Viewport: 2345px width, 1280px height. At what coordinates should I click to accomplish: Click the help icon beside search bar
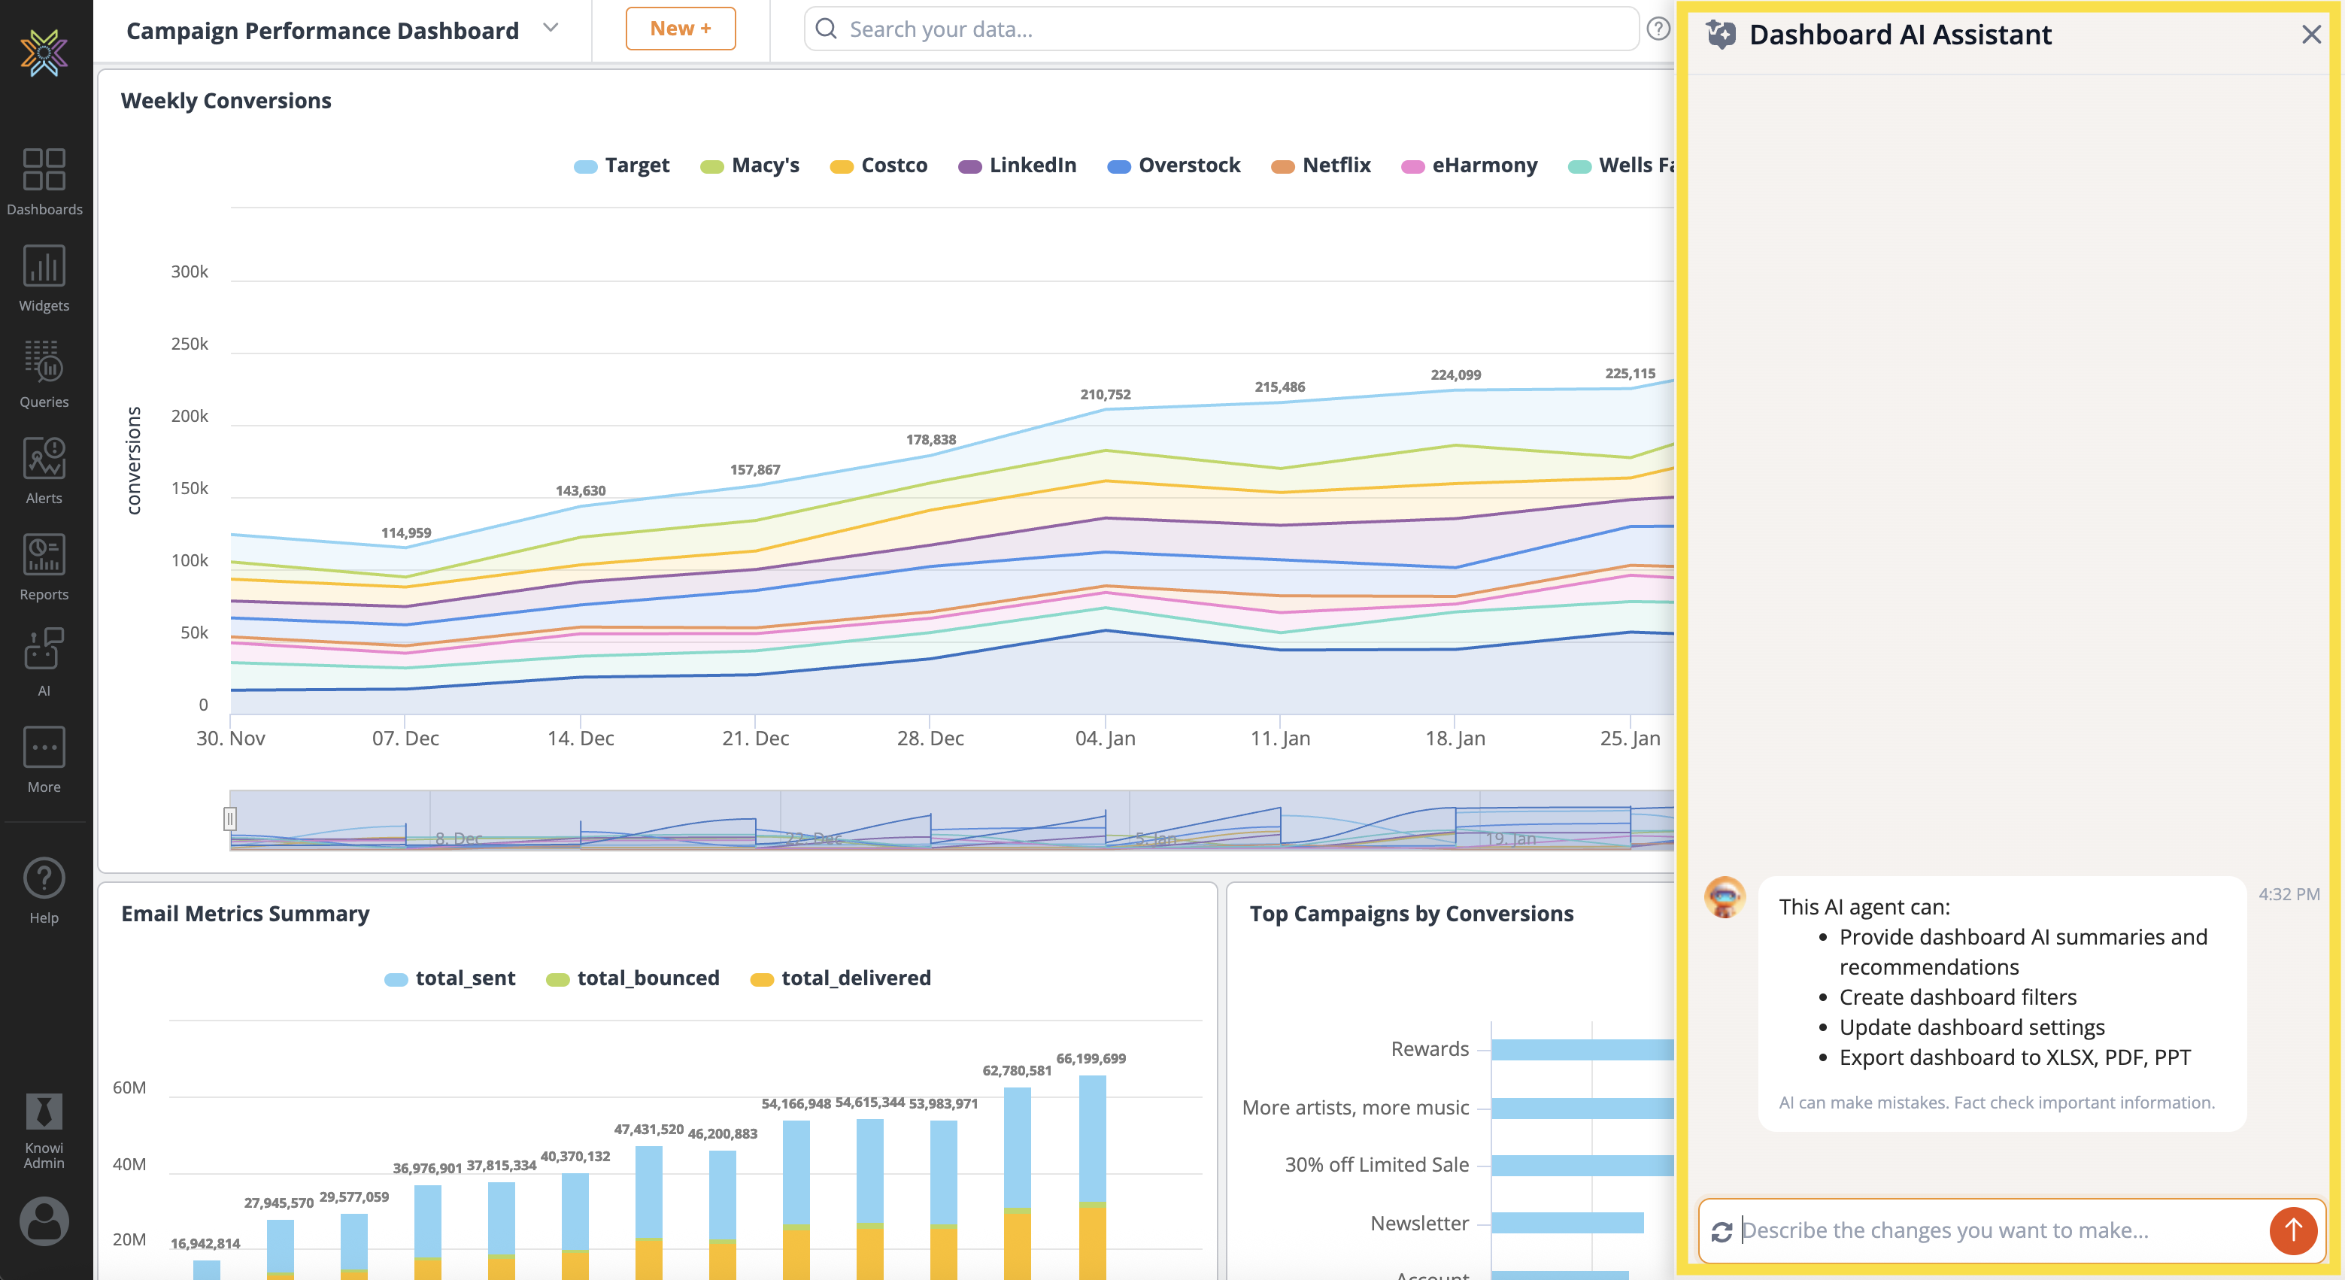1658,29
